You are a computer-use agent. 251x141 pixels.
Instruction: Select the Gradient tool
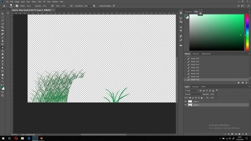[x=3, y=51]
